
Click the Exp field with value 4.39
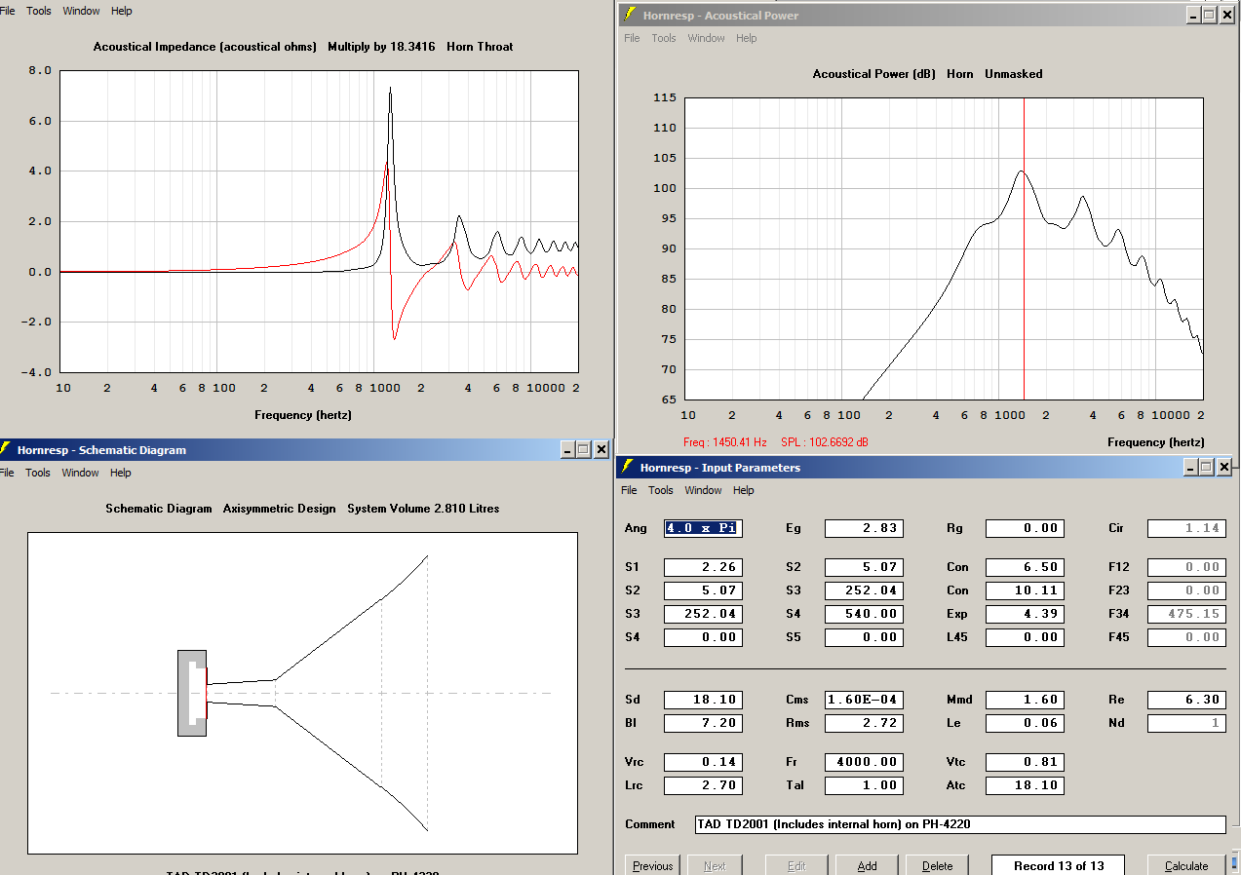[1025, 614]
